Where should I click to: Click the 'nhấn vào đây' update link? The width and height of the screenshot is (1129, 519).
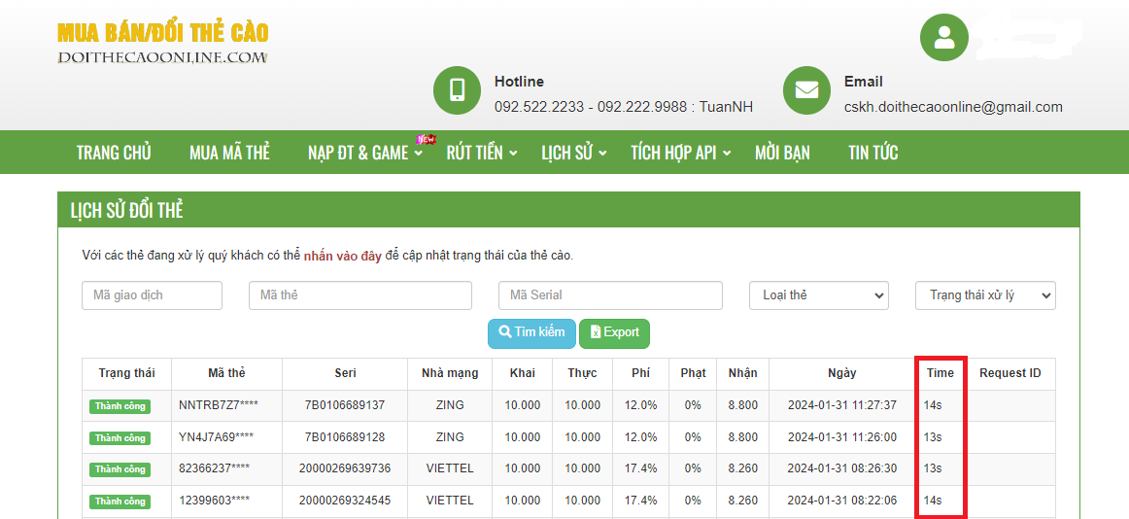(343, 256)
